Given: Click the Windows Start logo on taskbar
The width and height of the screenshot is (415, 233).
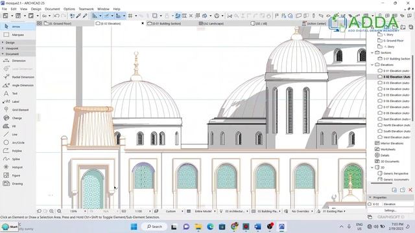Looking at the screenshot, I should (x=134, y=227).
